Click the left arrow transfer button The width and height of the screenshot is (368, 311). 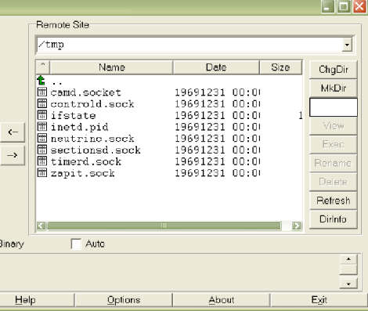pyautogui.click(x=13, y=132)
